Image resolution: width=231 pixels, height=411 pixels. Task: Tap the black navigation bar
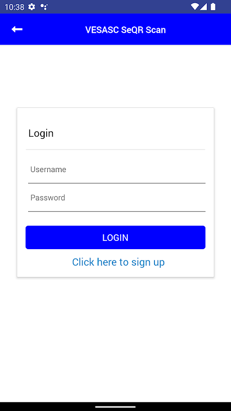(x=115, y=406)
